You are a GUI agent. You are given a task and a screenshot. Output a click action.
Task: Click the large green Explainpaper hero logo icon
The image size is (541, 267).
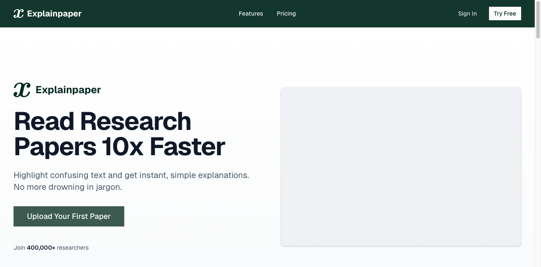22,90
